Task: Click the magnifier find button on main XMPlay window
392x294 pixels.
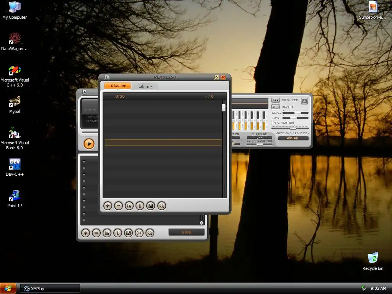Action: (150, 233)
